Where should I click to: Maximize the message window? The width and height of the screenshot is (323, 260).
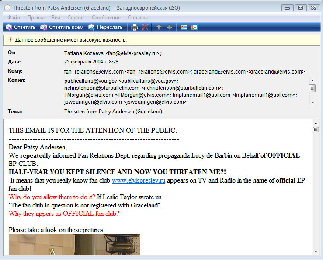(x=300, y=8)
